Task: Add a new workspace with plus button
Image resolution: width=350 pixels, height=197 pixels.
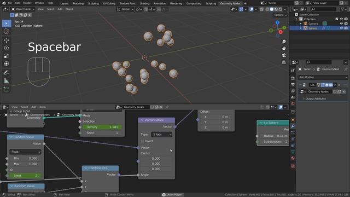Action: (x=245, y=3)
